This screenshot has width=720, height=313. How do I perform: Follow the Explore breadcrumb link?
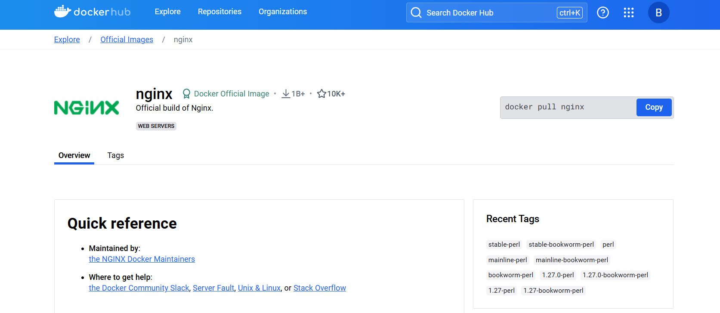(67, 40)
